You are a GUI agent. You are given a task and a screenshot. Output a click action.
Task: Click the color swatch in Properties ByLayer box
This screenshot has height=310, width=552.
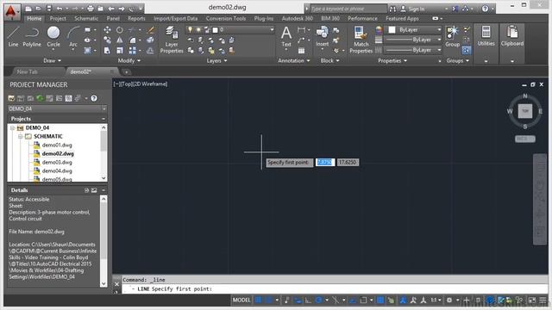(392, 30)
